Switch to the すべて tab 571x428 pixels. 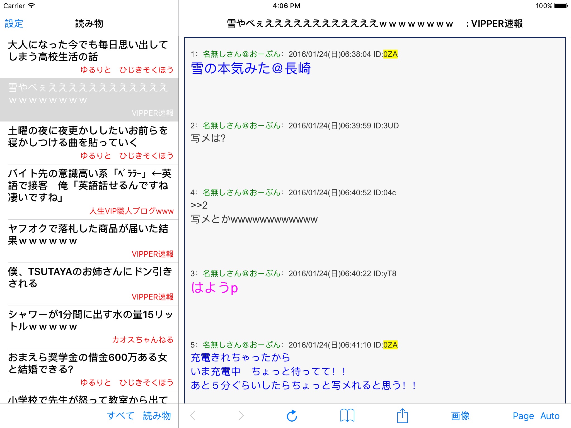click(121, 416)
